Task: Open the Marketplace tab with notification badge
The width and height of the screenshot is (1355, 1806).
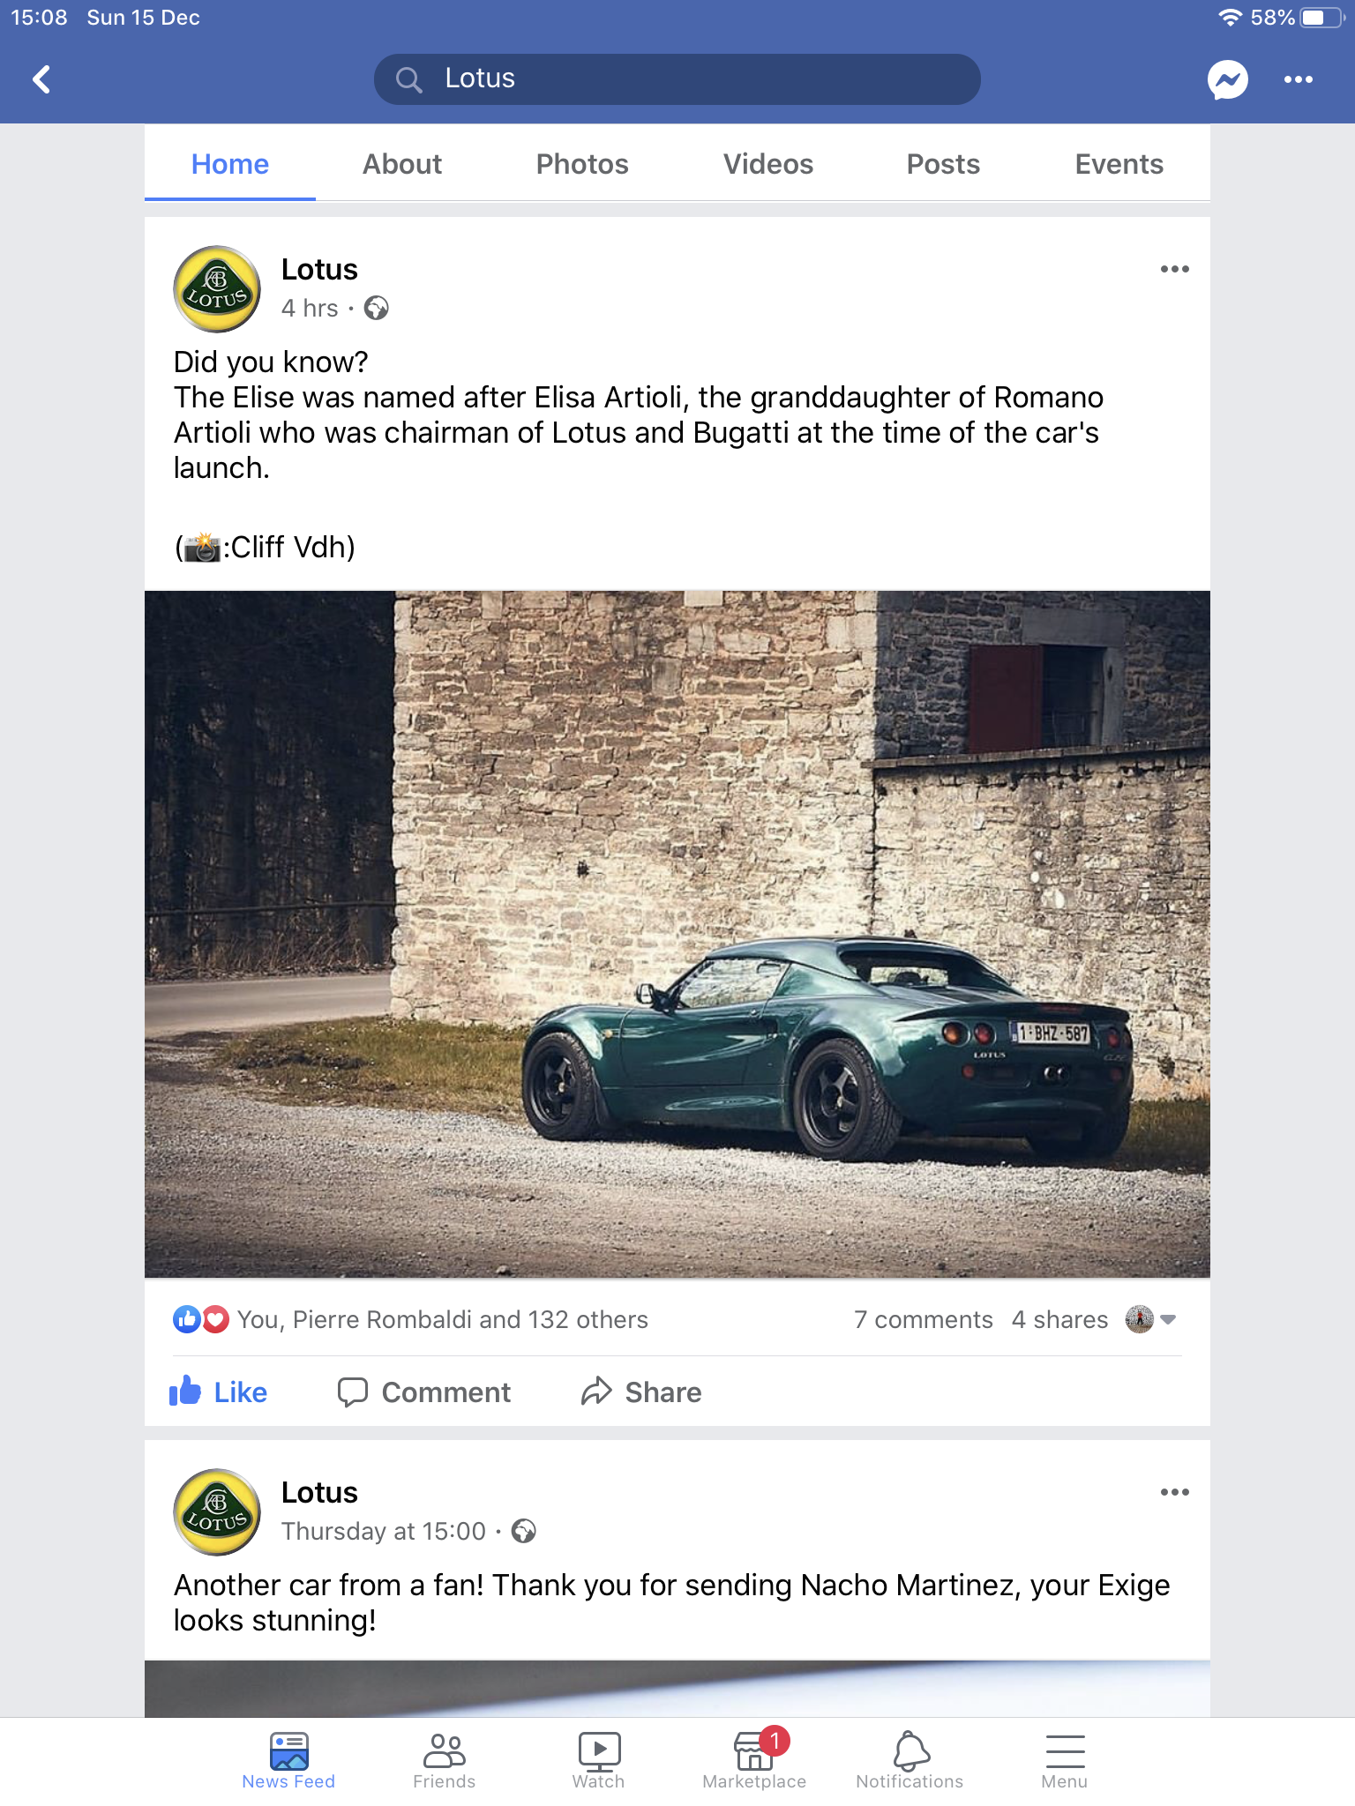Action: point(754,1760)
